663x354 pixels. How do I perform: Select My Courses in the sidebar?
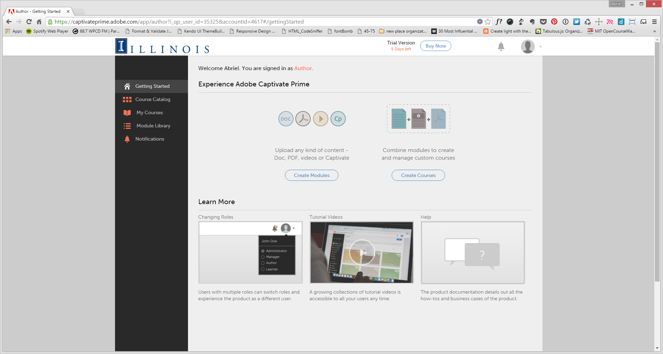(x=152, y=112)
